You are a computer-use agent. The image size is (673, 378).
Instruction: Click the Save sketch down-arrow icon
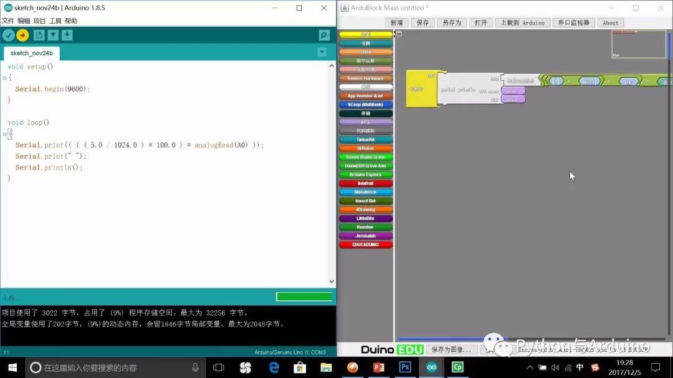67,35
